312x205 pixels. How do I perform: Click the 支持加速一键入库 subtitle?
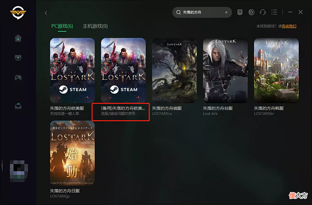[x=65, y=114]
